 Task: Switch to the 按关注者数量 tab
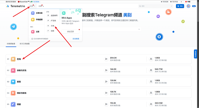[x=25, y=44]
